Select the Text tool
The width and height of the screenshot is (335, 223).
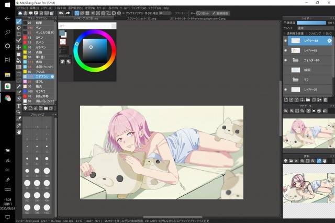19,106
